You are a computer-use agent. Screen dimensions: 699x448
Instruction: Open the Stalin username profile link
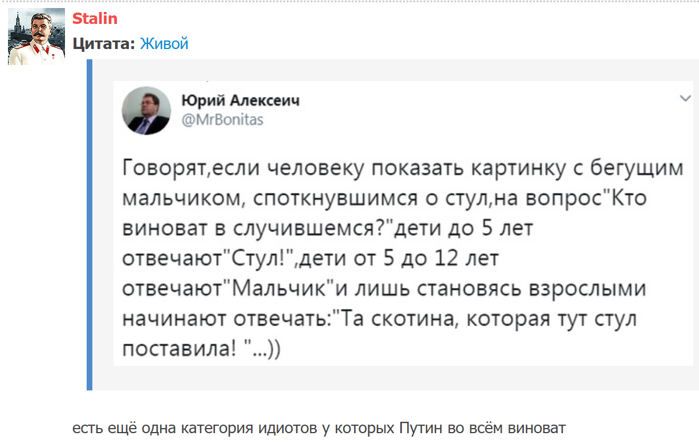pyautogui.click(x=95, y=19)
